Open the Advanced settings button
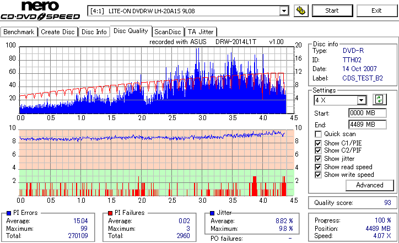Screen dimensions: 399x243 click(x=369, y=185)
